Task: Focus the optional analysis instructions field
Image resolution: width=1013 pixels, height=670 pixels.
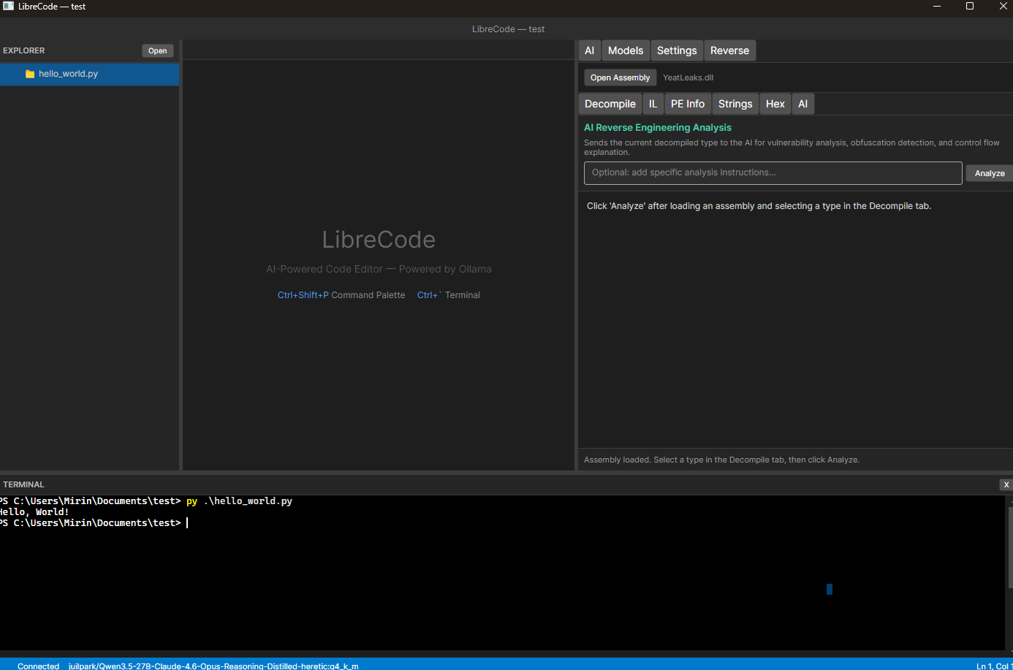Action: coord(773,173)
